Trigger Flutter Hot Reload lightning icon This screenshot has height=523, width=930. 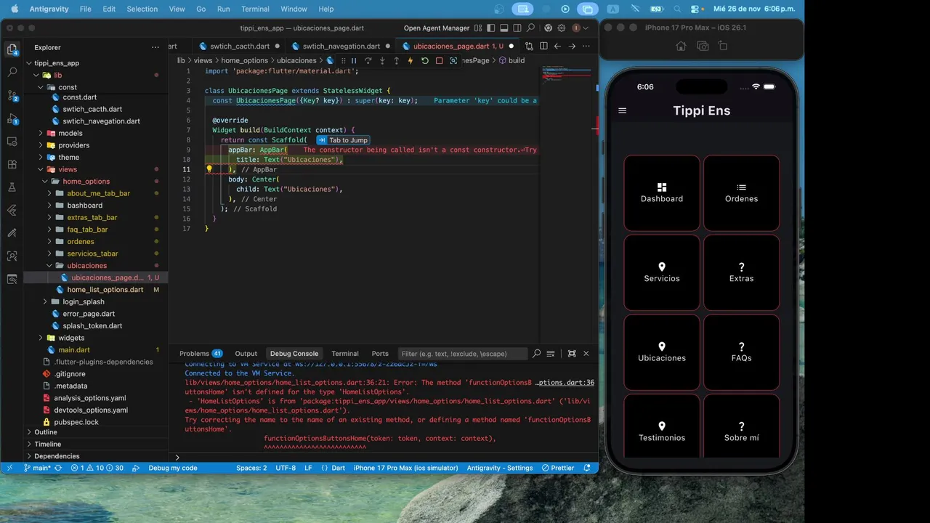point(411,61)
